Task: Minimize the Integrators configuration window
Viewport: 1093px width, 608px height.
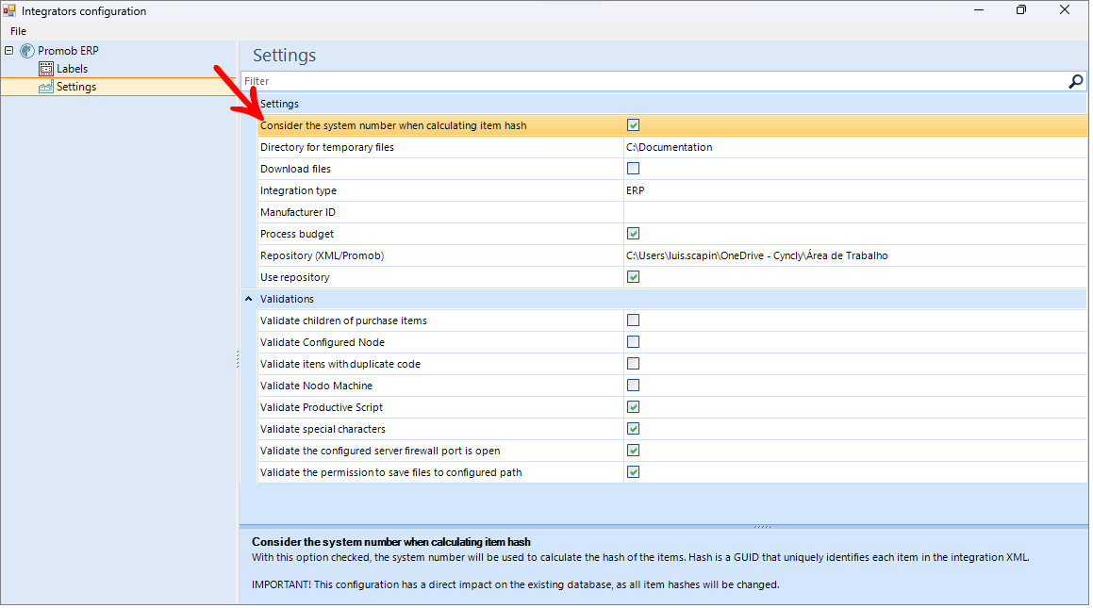Action: (979, 9)
